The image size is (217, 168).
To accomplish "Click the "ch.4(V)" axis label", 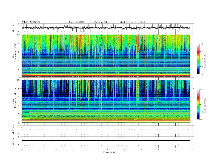I will tap(13, 141).
